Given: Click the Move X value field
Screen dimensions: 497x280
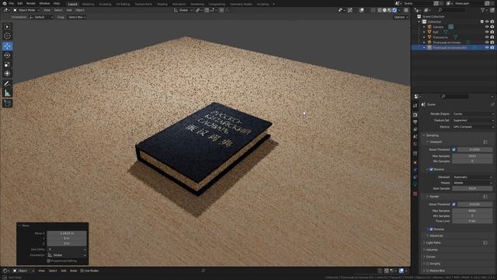Looking at the screenshot, I should pos(67,233).
